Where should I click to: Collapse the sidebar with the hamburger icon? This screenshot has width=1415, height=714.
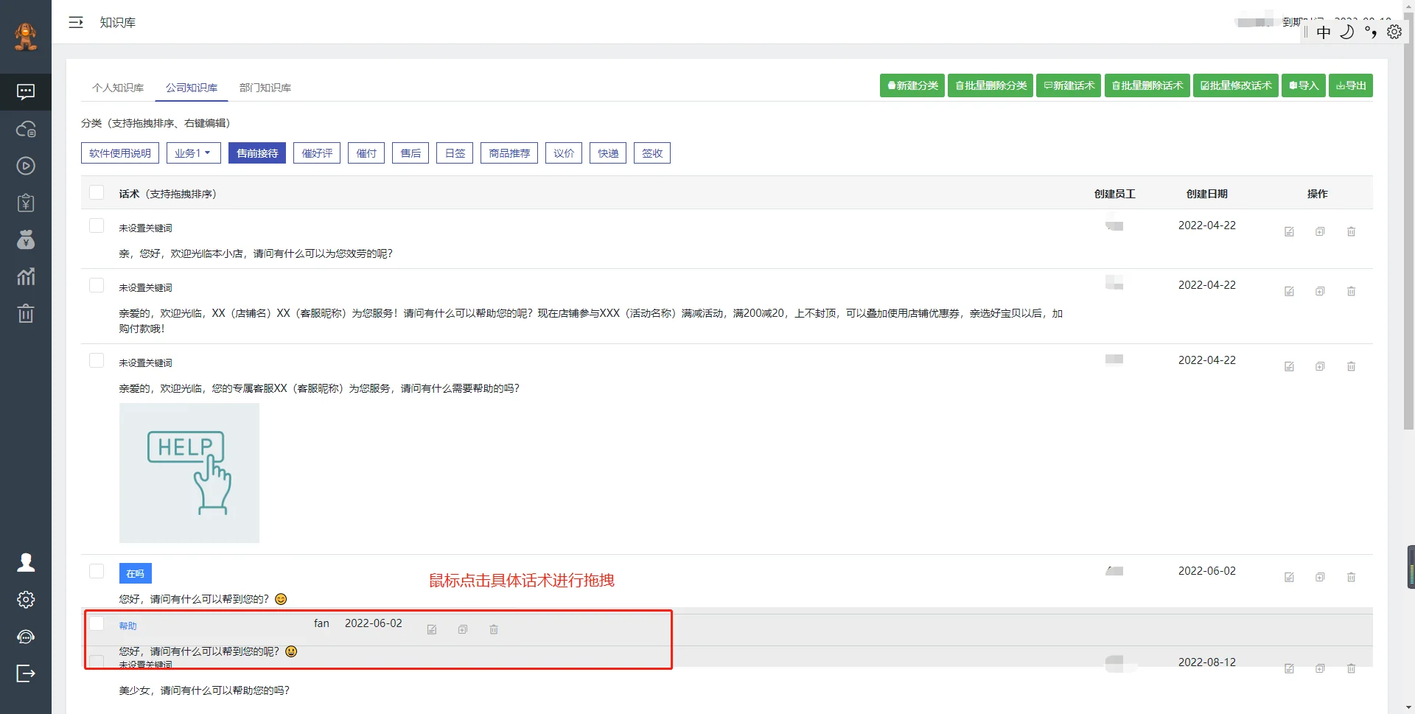tap(76, 22)
